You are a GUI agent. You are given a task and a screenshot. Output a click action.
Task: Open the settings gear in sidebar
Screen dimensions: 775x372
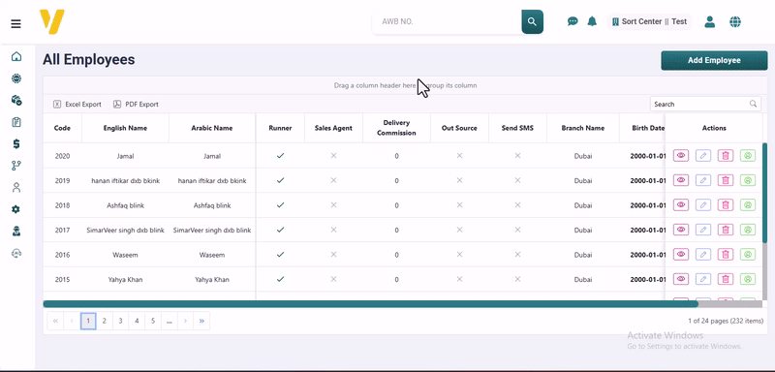click(x=16, y=209)
